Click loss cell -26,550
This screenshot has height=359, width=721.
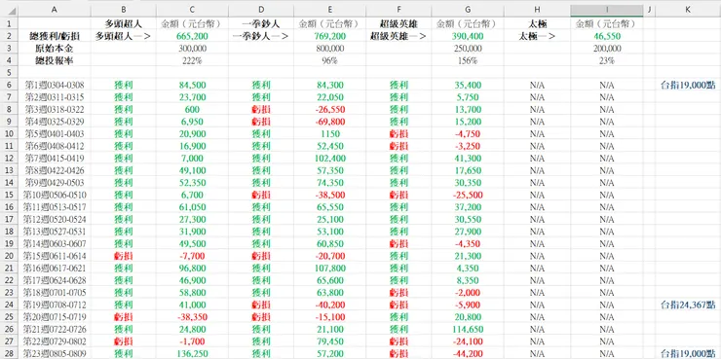click(x=330, y=109)
